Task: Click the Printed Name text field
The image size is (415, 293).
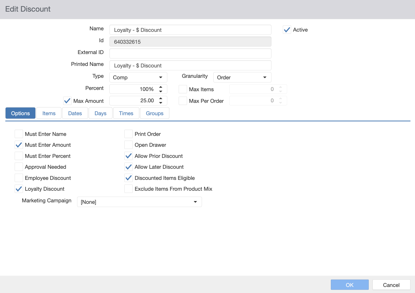Action: [190, 65]
